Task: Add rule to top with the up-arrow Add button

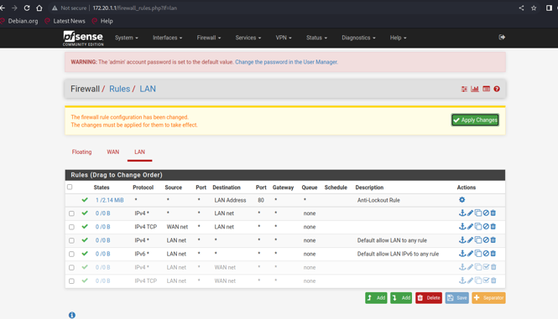Action: 376,298
